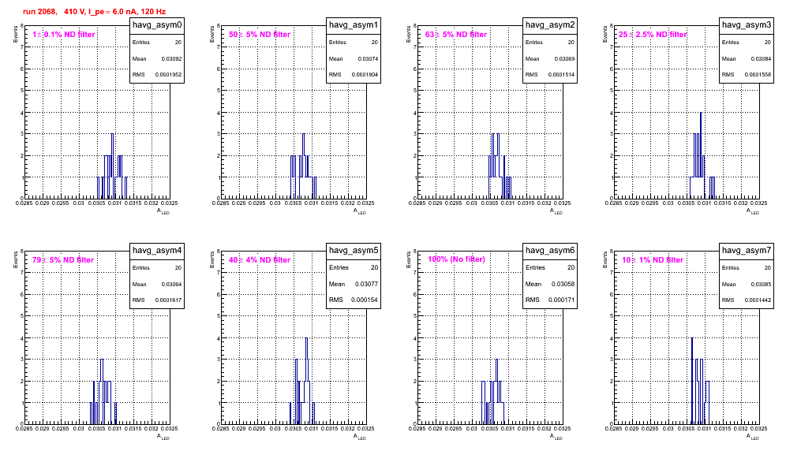The height and width of the screenshot is (451, 786).
Task: Select the havg_asym1 stats box title
Action: tap(354, 24)
